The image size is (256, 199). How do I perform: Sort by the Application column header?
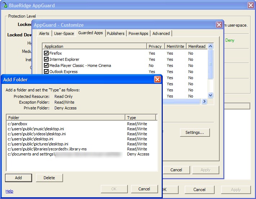pos(94,46)
